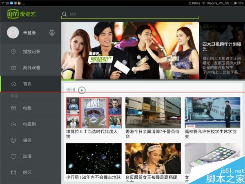Tap the battery indicator in the status bar
The height and width of the screenshot is (184, 245).
pos(234,3)
